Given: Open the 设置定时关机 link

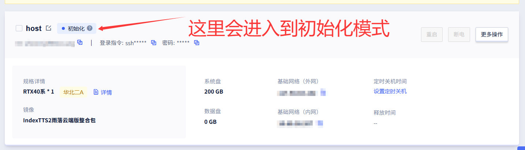Looking at the screenshot, I should pyautogui.click(x=390, y=91).
